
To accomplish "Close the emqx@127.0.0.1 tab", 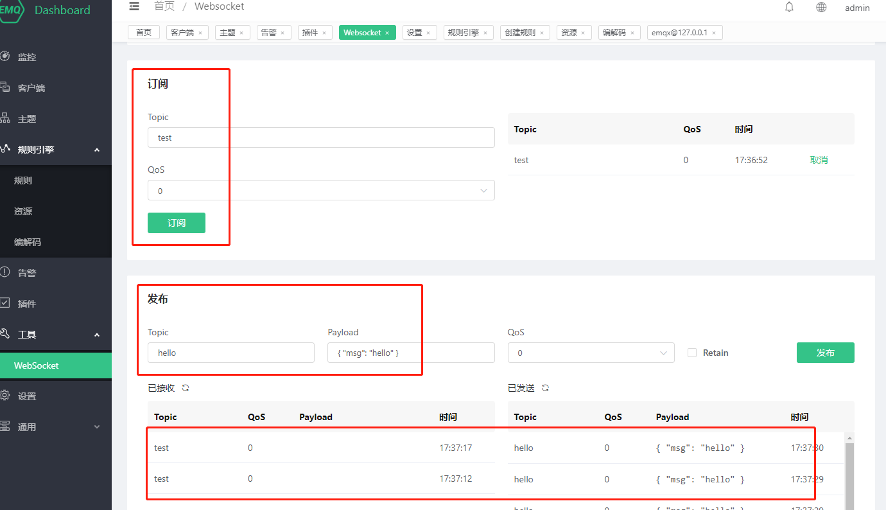I will coord(714,33).
